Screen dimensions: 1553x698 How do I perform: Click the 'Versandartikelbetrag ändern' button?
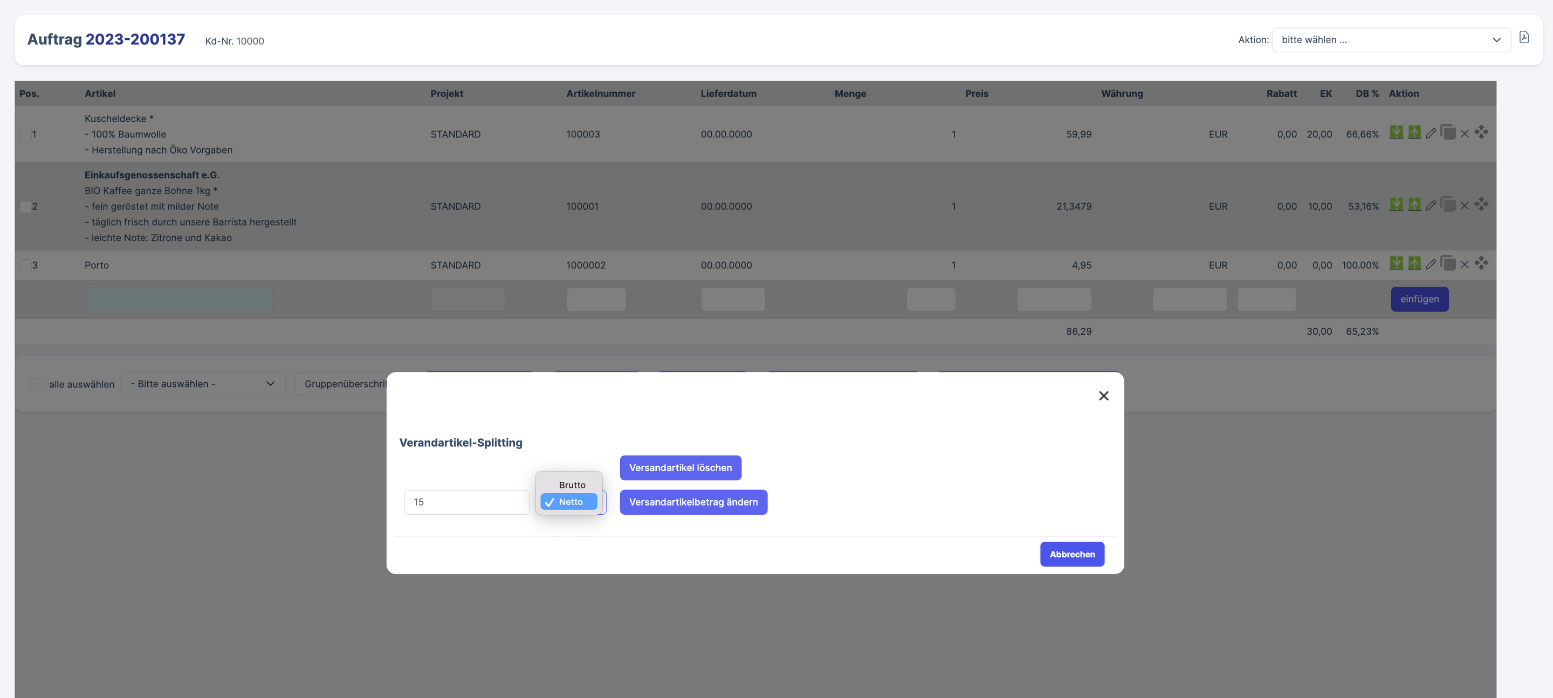pyautogui.click(x=693, y=502)
